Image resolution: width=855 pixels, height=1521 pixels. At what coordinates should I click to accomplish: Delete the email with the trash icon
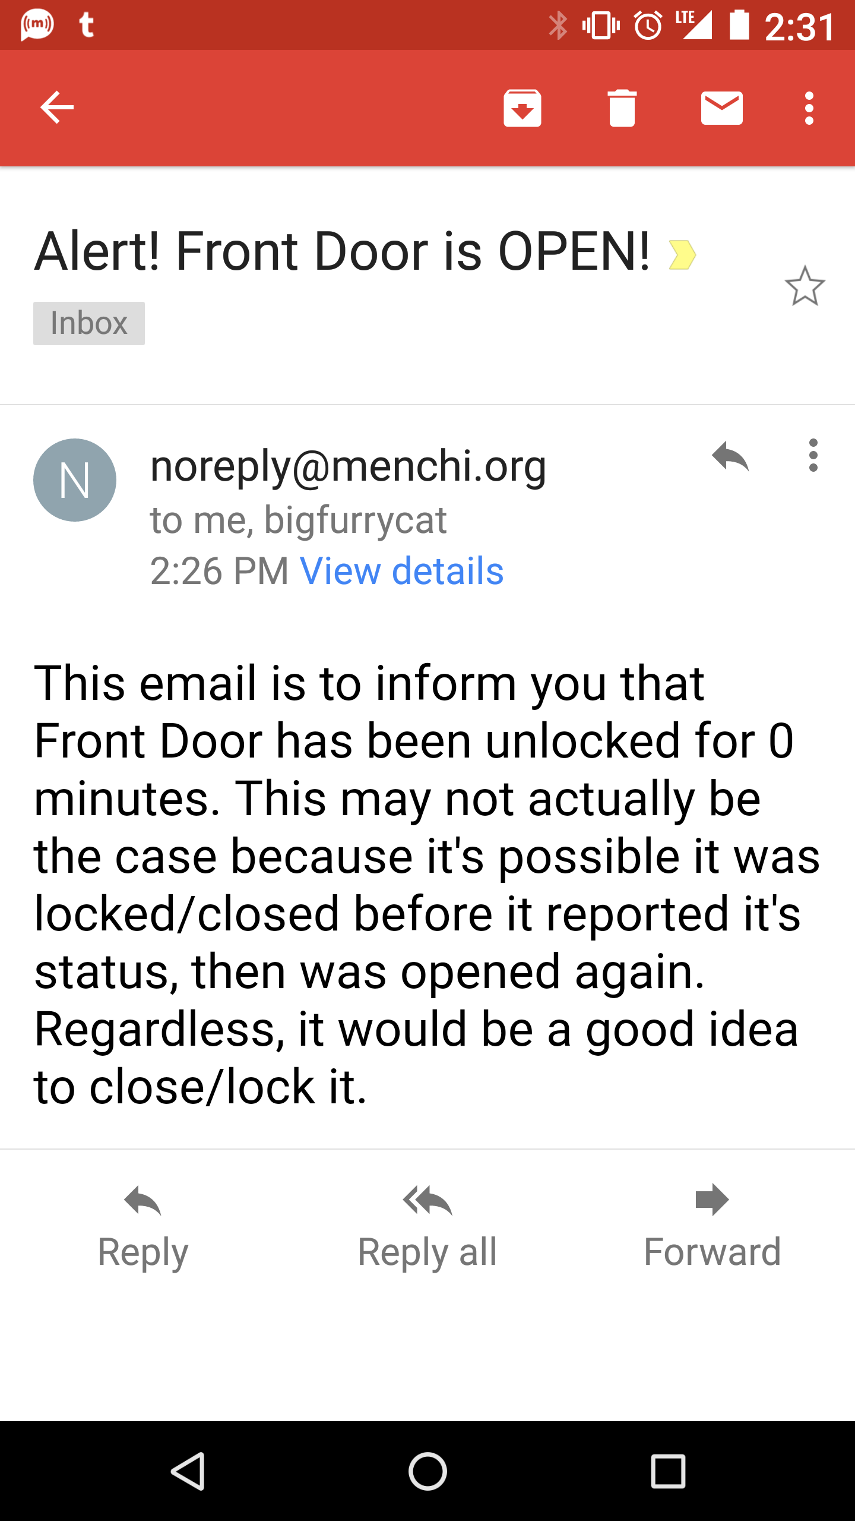[x=622, y=108]
